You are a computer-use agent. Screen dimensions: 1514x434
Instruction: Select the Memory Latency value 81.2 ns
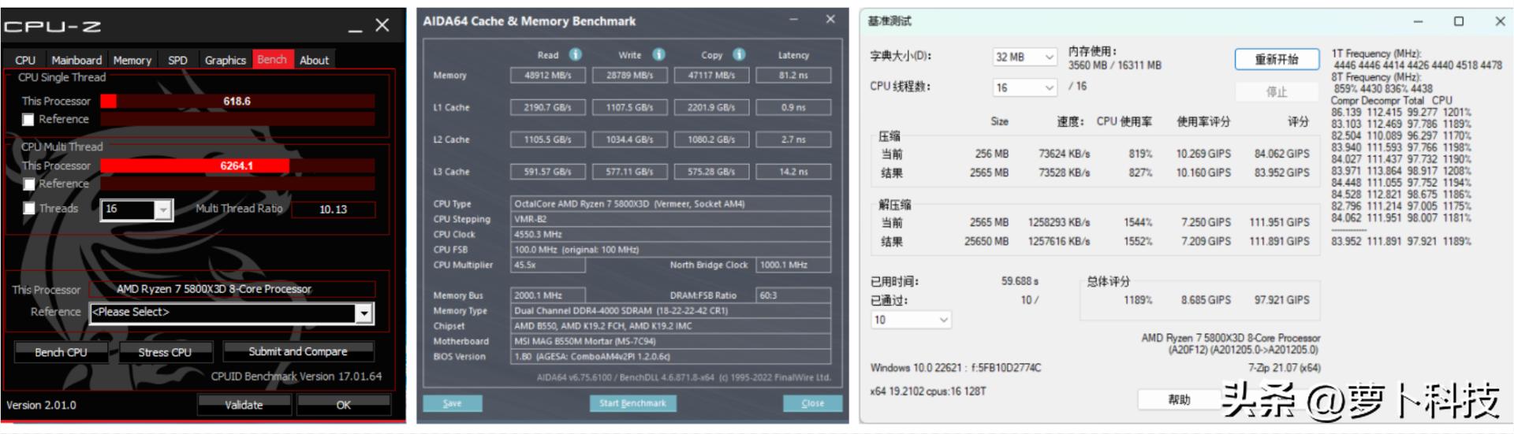793,76
